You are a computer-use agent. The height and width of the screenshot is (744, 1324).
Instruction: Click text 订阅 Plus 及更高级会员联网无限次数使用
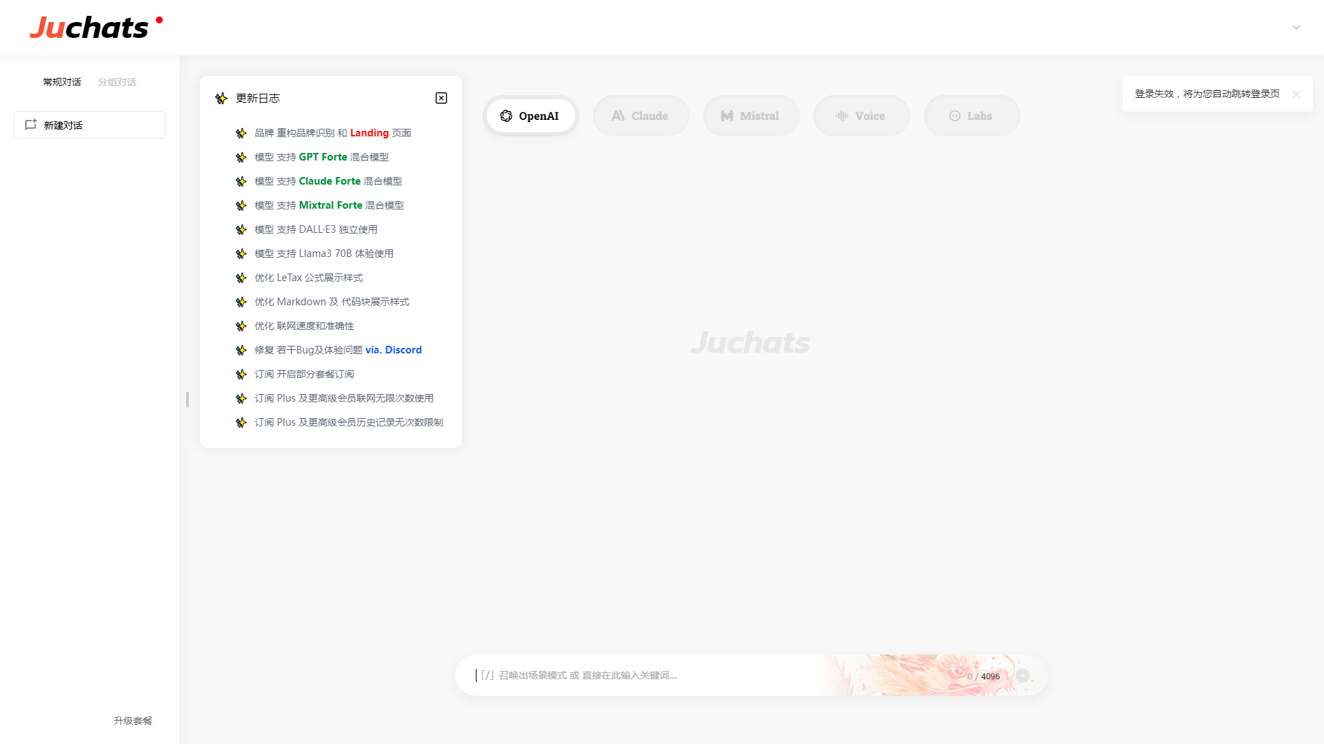tap(344, 398)
